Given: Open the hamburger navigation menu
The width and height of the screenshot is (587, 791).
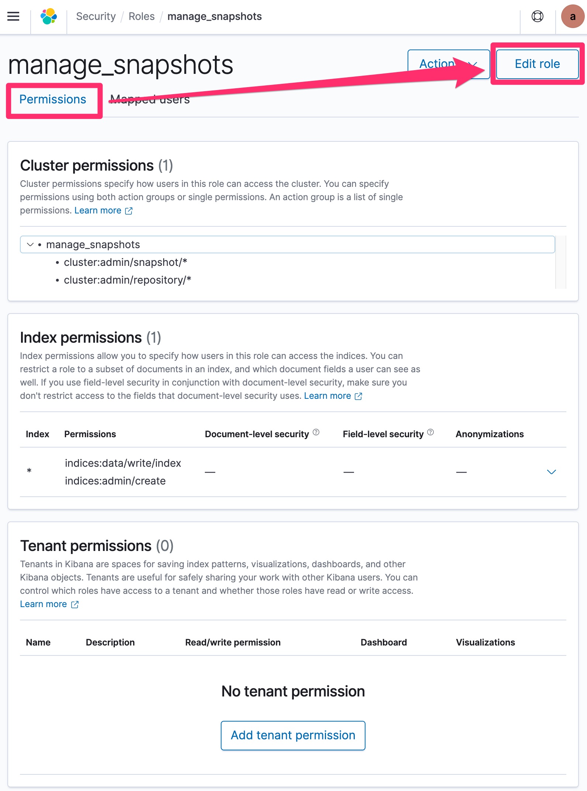Looking at the screenshot, I should (x=13, y=16).
